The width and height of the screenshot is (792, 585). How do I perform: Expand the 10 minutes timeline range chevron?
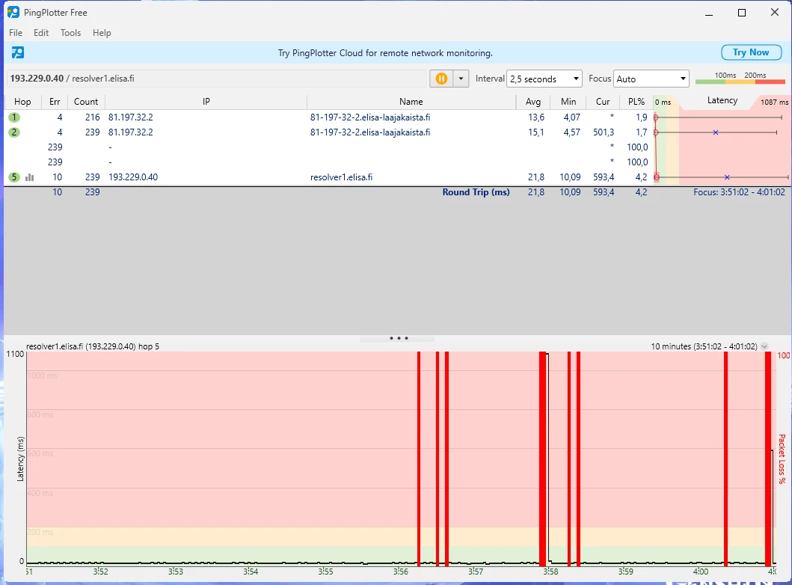pyautogui.click(x=764, y=346)
